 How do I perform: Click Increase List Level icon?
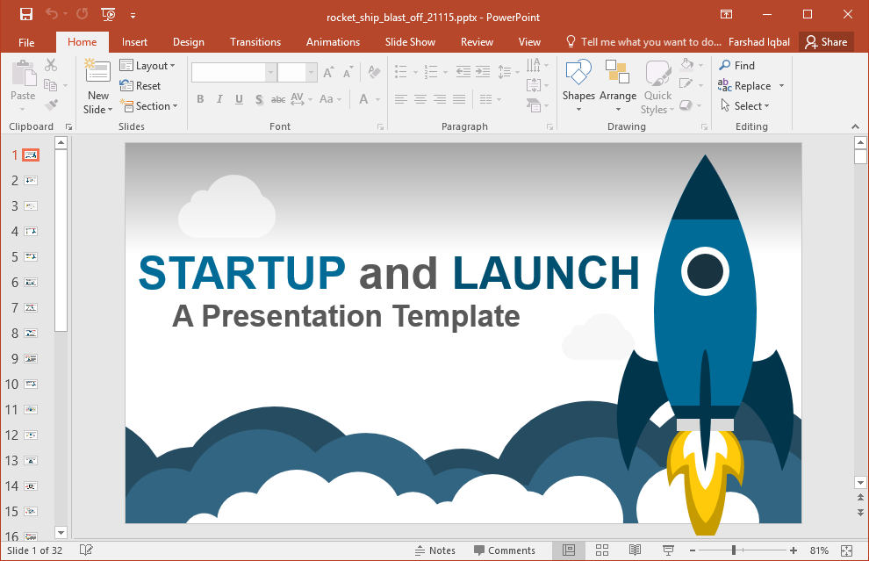483,71
